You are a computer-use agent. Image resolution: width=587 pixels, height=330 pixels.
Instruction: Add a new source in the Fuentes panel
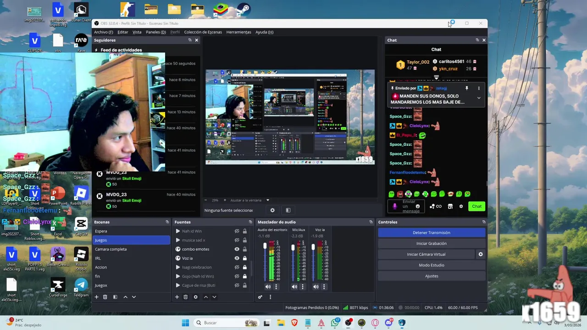click(x=177, y=297)
